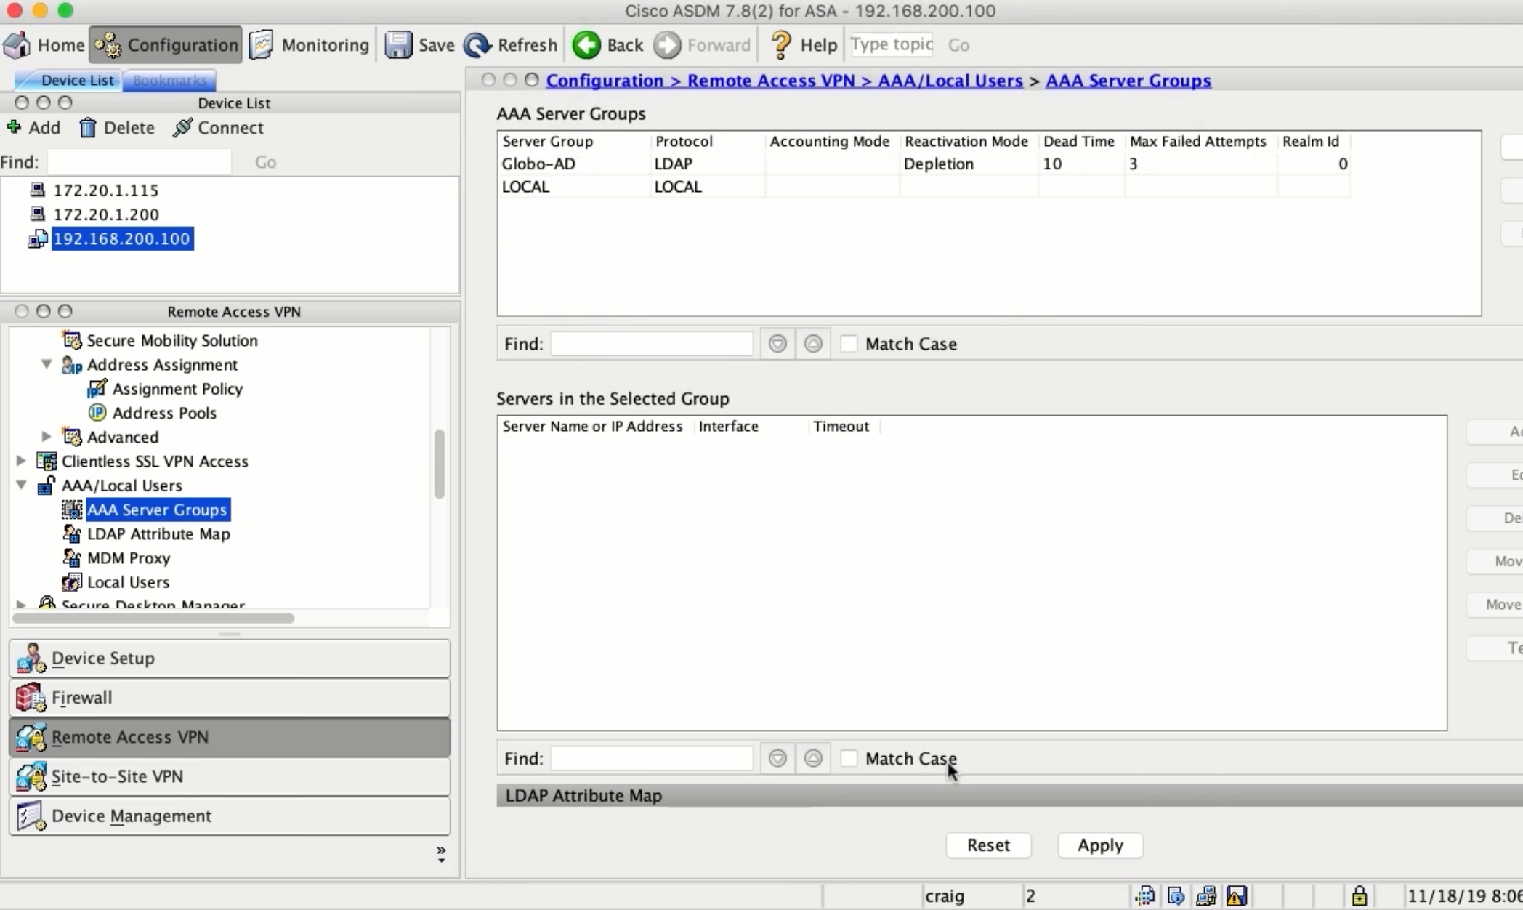Viewport: 1523px width, 910px height.
Task: Switch to the Bookmarks tab
Action: tap(170, 80)
